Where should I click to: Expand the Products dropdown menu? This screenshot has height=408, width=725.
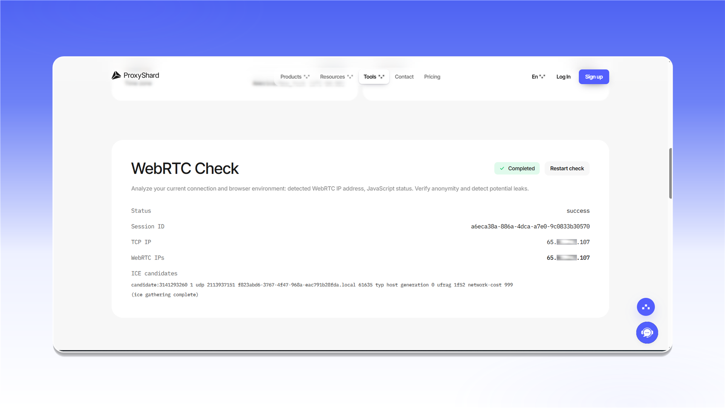[x=295, y=77]
